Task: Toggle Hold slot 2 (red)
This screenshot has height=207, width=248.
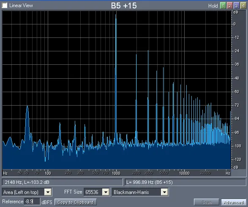Action: [230, 6]
